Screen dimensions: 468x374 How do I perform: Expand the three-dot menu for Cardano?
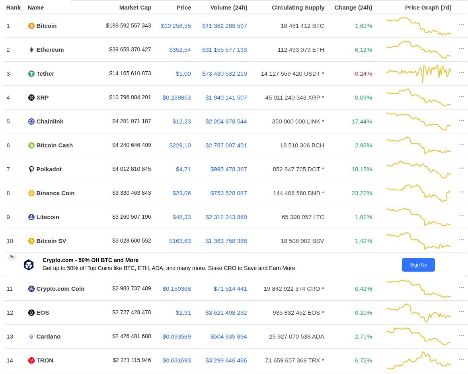pyautogui.click(x=462, y=335)
